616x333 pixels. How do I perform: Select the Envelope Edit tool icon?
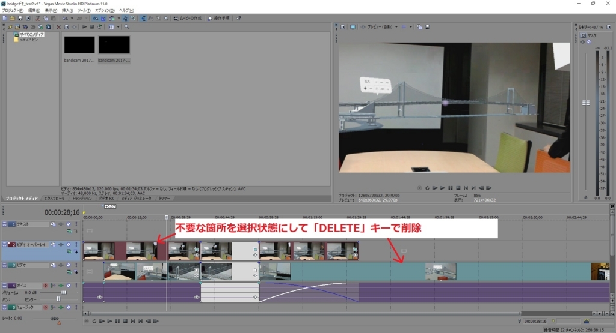(151, 18)
